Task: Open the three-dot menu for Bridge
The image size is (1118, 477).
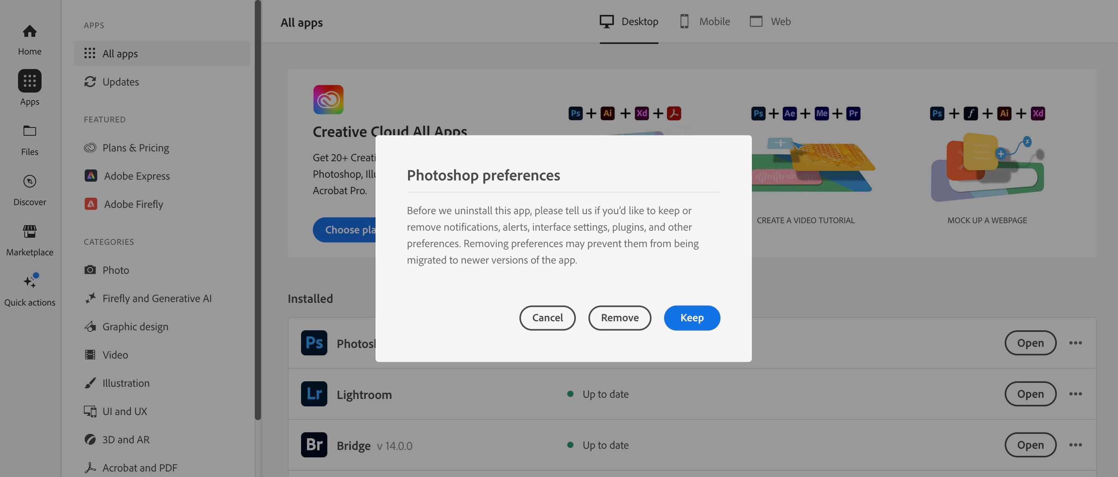Action: point(1076,444)
